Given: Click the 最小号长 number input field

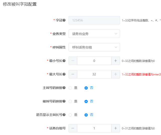Looking at the screenshot, I should point(94,61).
